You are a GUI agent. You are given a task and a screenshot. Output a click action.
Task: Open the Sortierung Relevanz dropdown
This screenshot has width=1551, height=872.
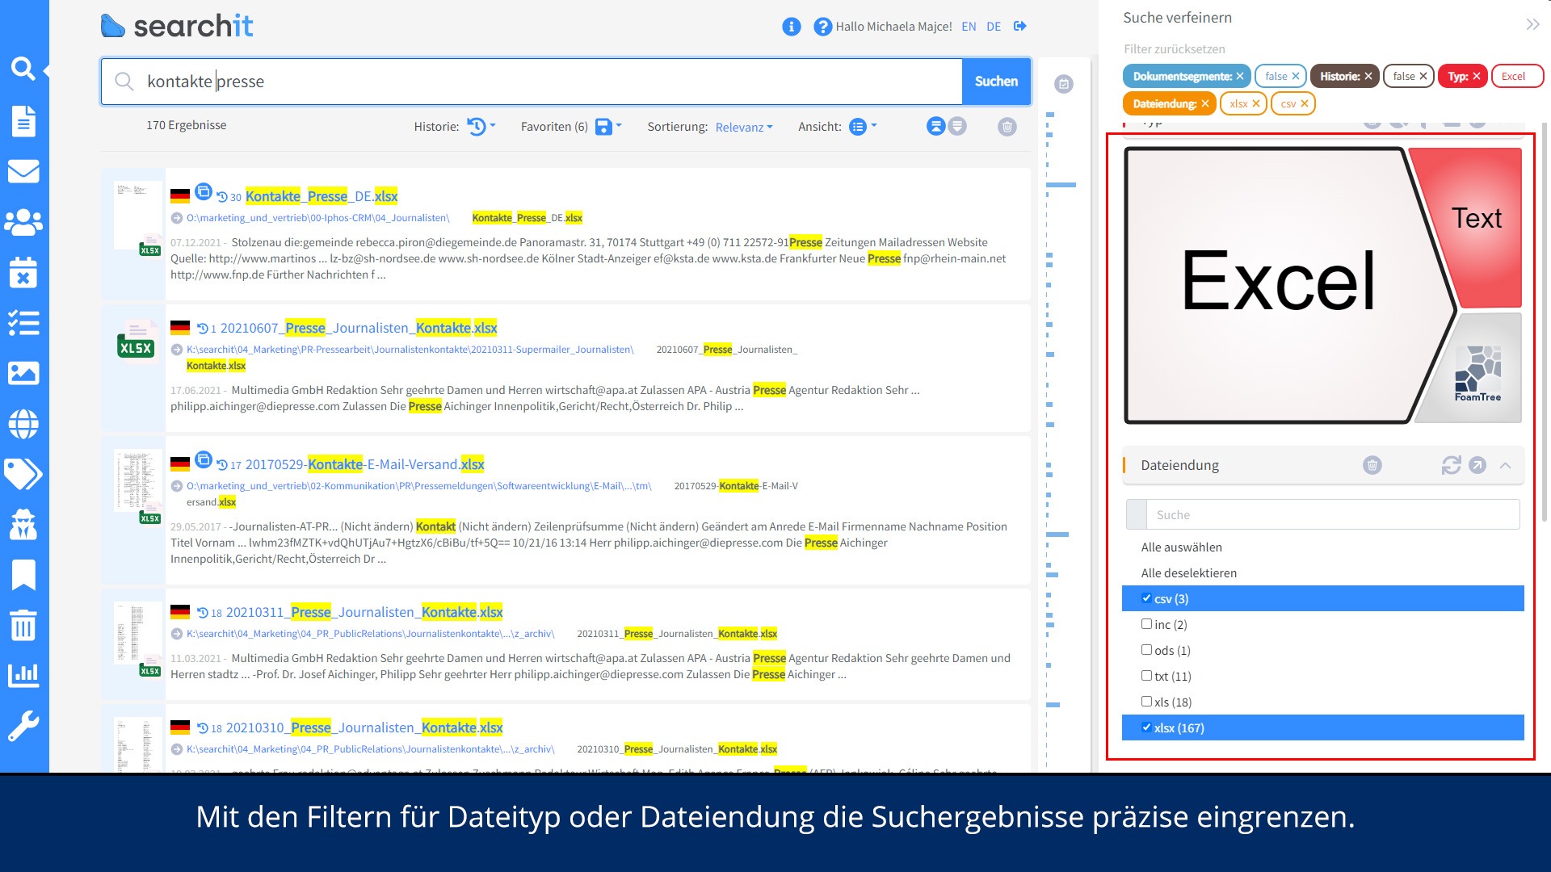pos(744,127)
